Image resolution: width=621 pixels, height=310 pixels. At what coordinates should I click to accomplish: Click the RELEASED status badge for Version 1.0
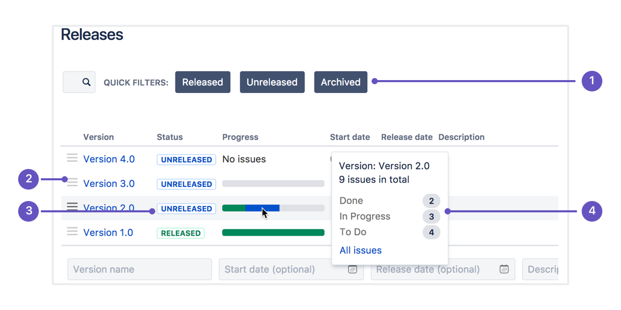180,233
